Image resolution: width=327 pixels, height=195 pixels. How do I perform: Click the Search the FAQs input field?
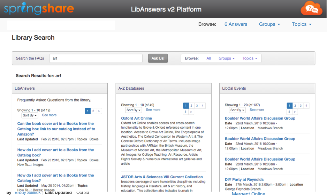(96, 58)
